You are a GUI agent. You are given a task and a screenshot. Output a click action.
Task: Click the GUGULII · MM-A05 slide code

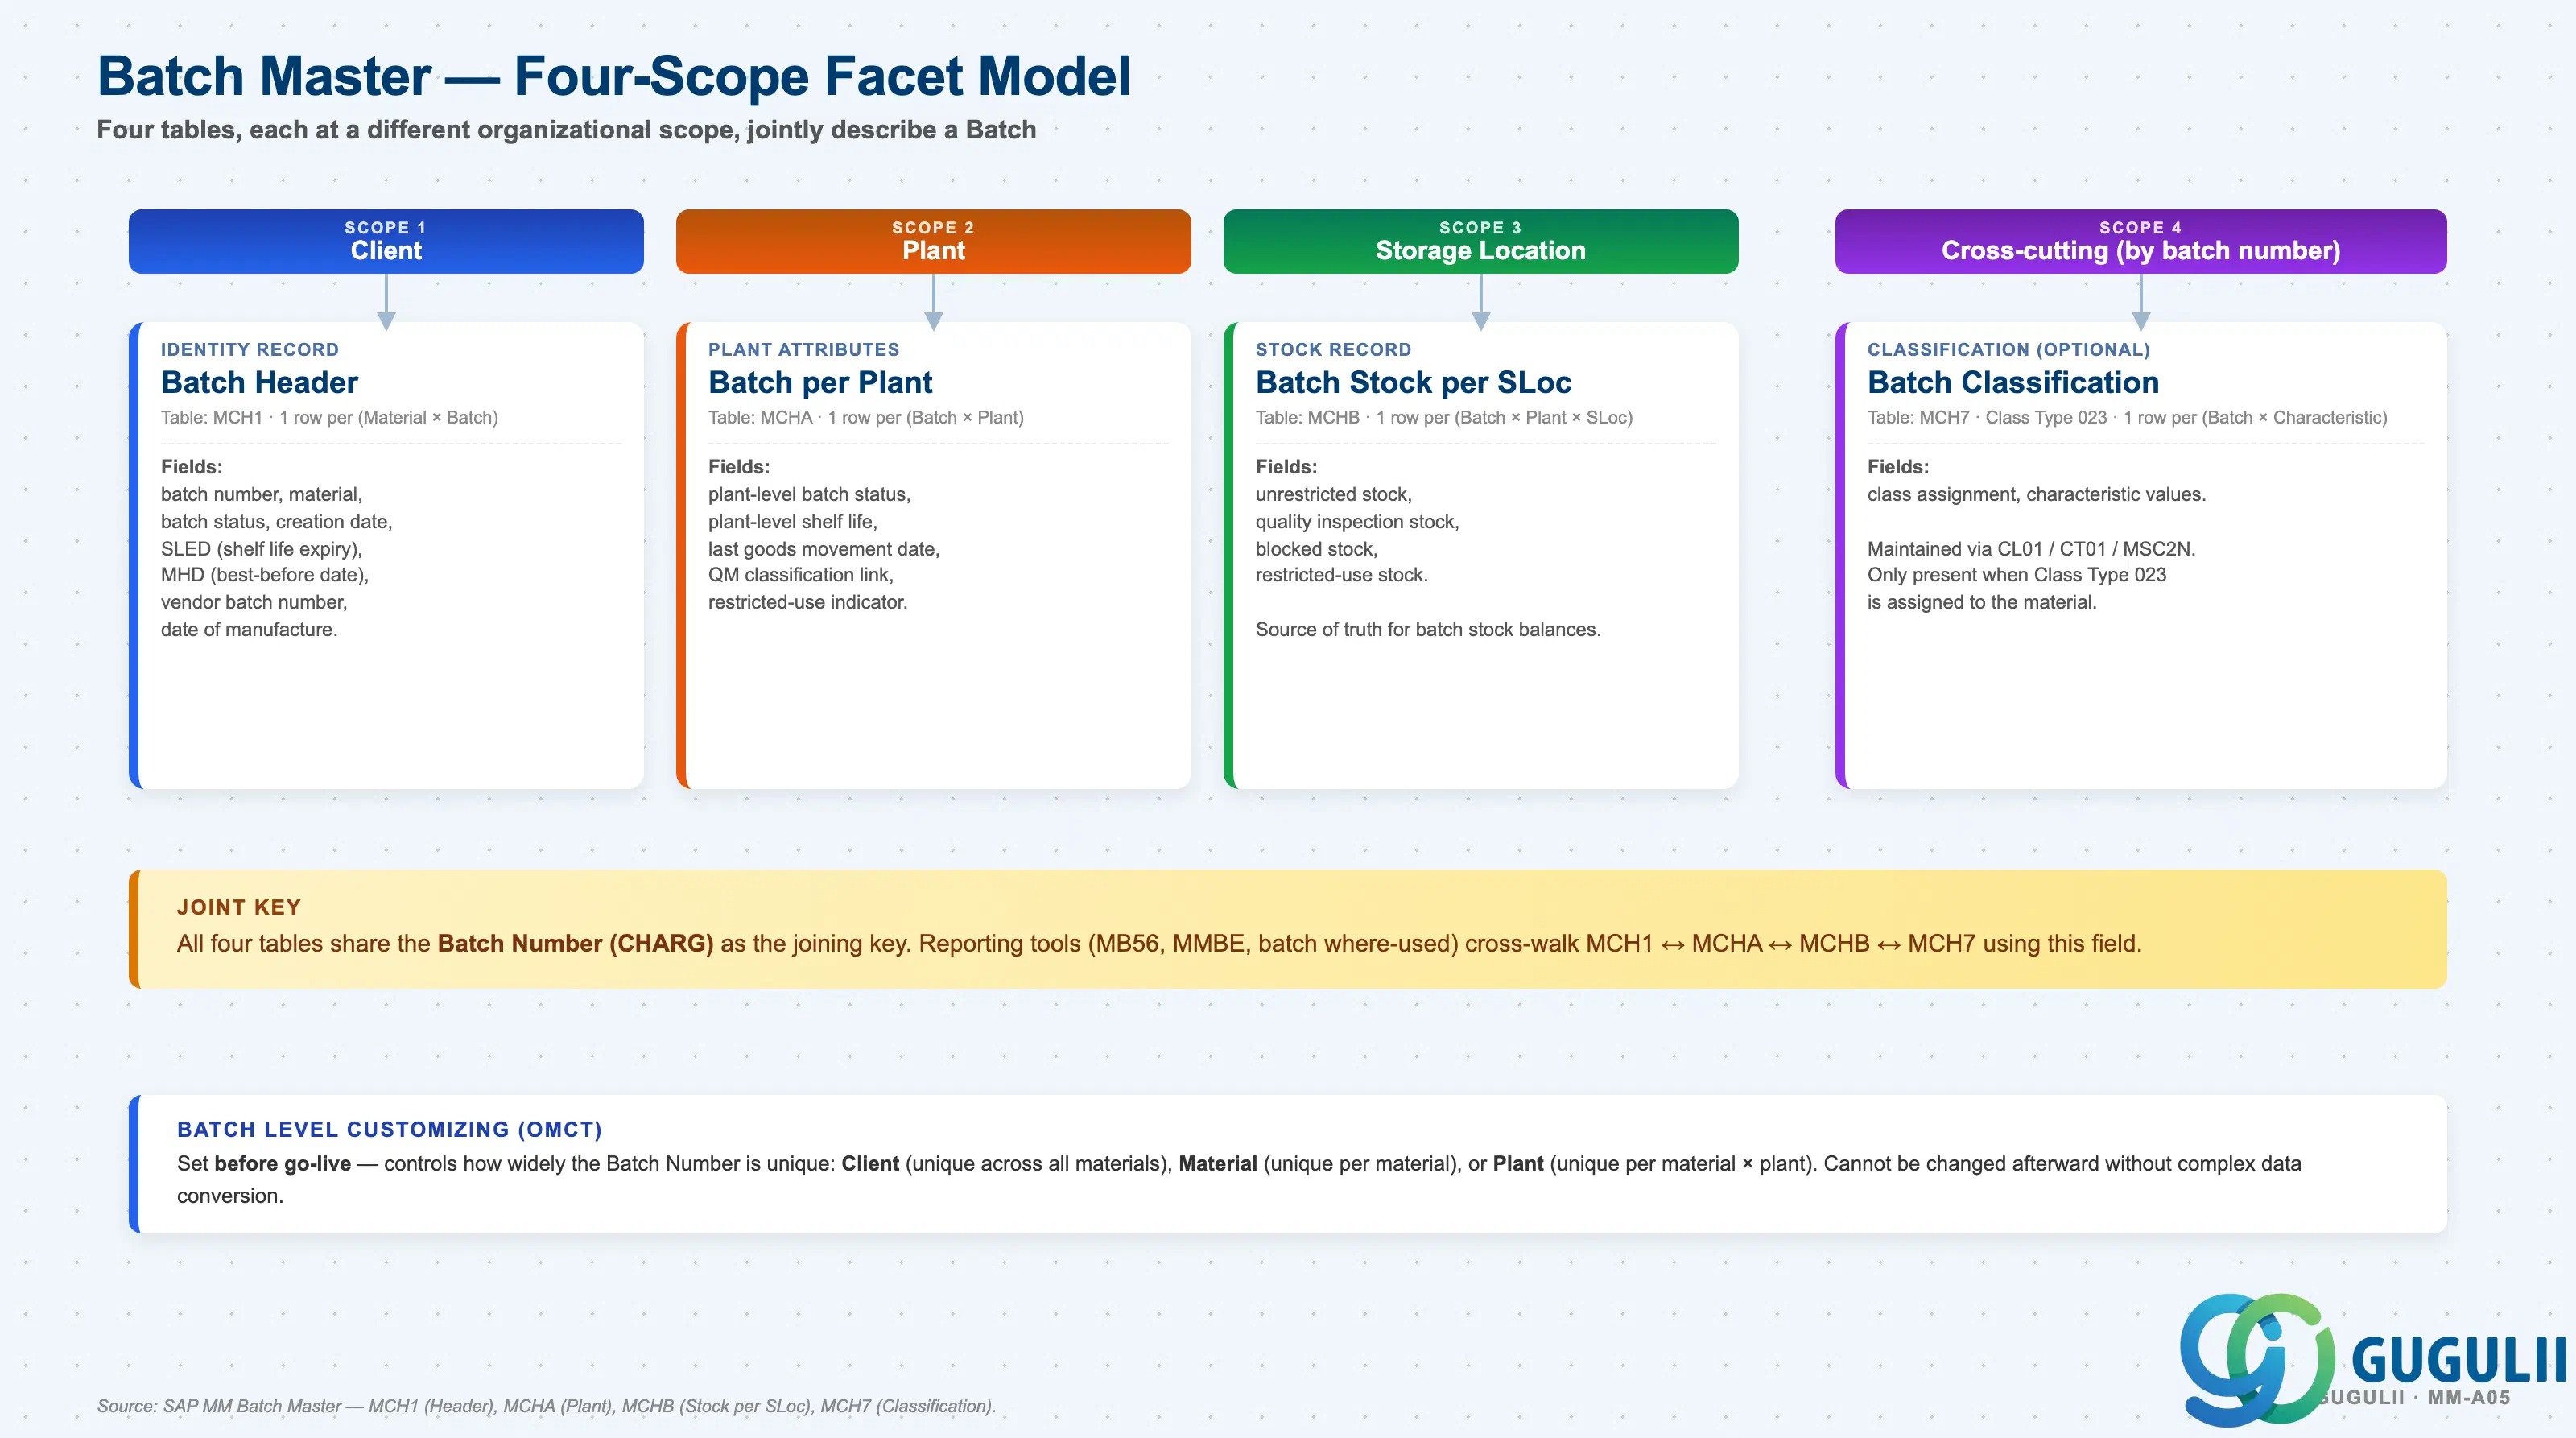pyautogui.click(x=2414, y=1398)
